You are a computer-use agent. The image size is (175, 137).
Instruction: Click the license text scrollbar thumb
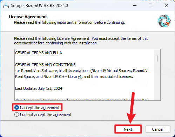[x=157, y=58]
